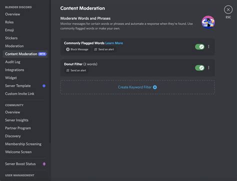This screenshot has height=181, width=237.
Task: Click the X icon in Block Message tag
Action: point(67,49)
